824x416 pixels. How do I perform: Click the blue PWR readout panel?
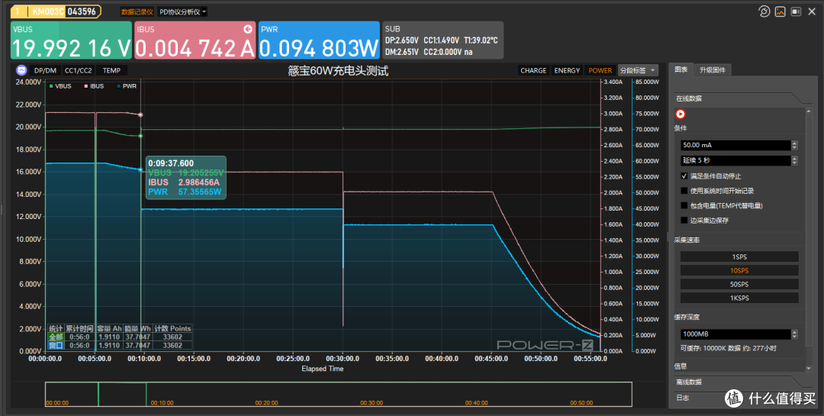click(319, 40)
